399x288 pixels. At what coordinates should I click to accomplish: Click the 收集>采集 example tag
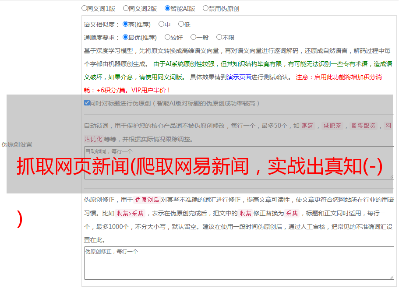130,213
